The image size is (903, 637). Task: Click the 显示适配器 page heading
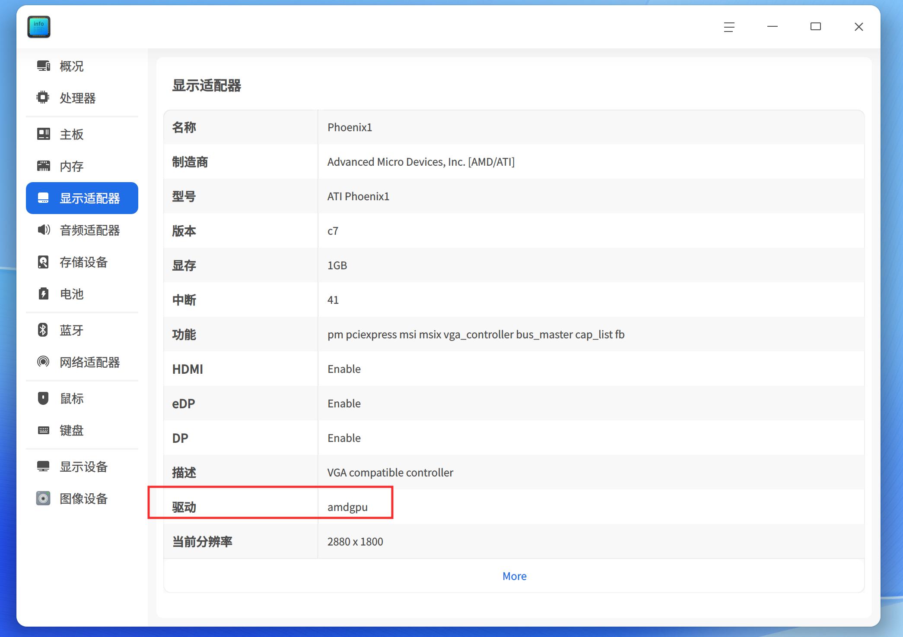click(207, 85)
